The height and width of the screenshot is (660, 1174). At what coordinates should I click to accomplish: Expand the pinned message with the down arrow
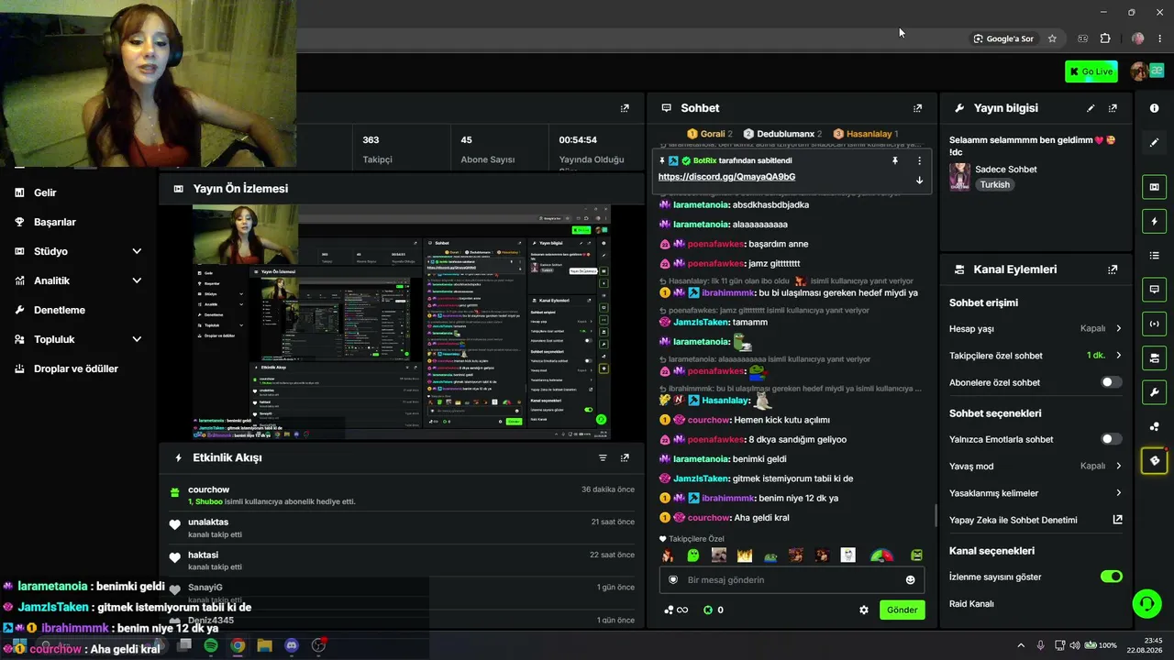click(919, 180)
